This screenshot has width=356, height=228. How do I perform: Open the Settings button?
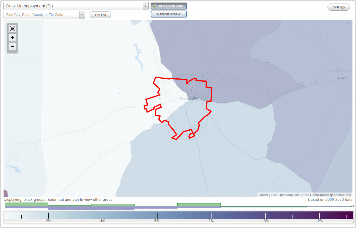pos(339,7)
